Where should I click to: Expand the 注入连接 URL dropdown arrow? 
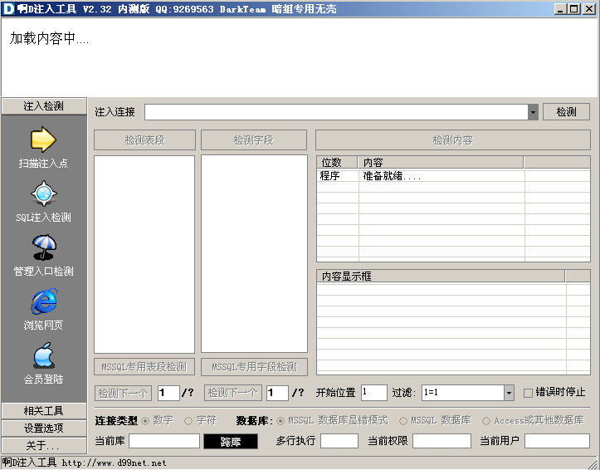(x=533, y=112)
